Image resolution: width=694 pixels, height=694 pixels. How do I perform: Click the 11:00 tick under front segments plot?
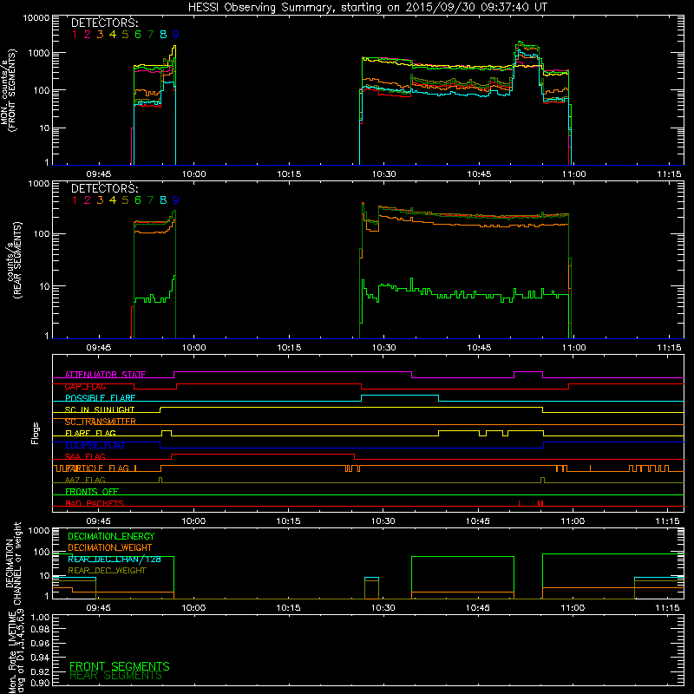[574, 174]
